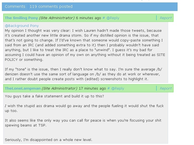194x145 pixels.
Task: Click the # permalink on TheLoneLampman's comment
Action: [109, 88]
